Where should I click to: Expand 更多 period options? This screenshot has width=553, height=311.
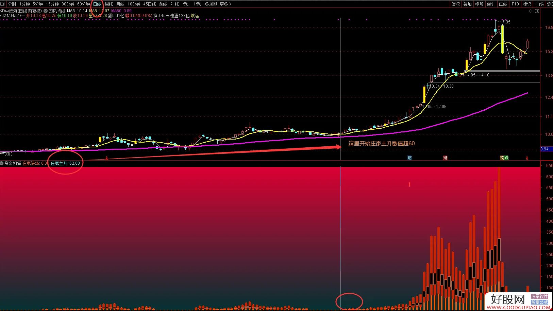225,4
